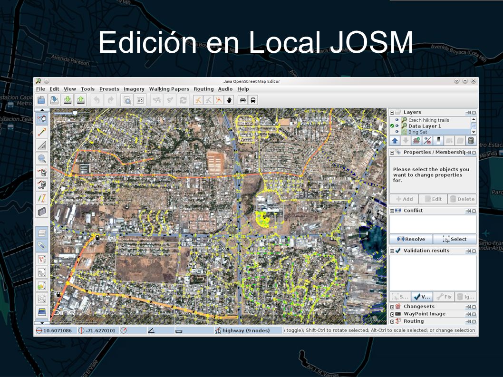Collapse the Layers panel

tap(392, 112)
